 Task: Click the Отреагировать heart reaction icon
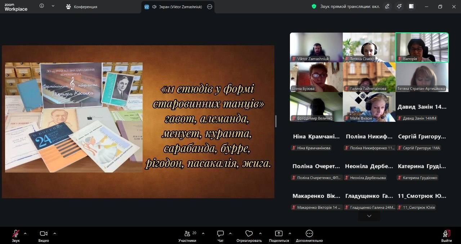tap(249, 234)
